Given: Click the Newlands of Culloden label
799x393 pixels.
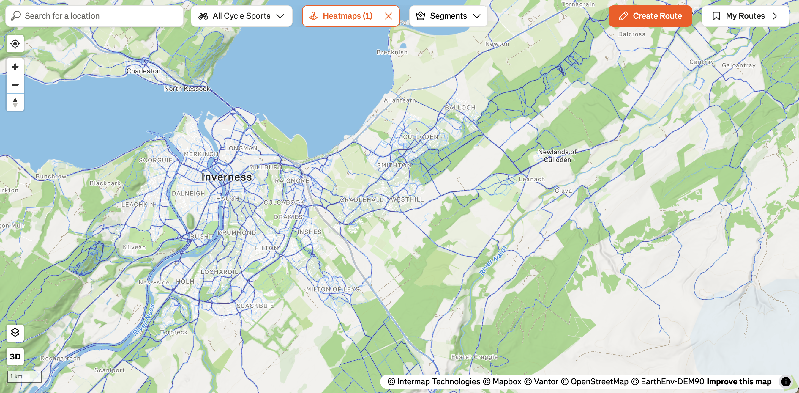Looking at the screenshot, I should (x=558, y=156).
